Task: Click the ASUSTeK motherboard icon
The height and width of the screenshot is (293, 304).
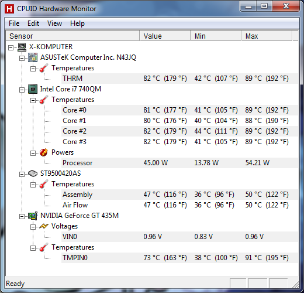Action: (33, 57)
